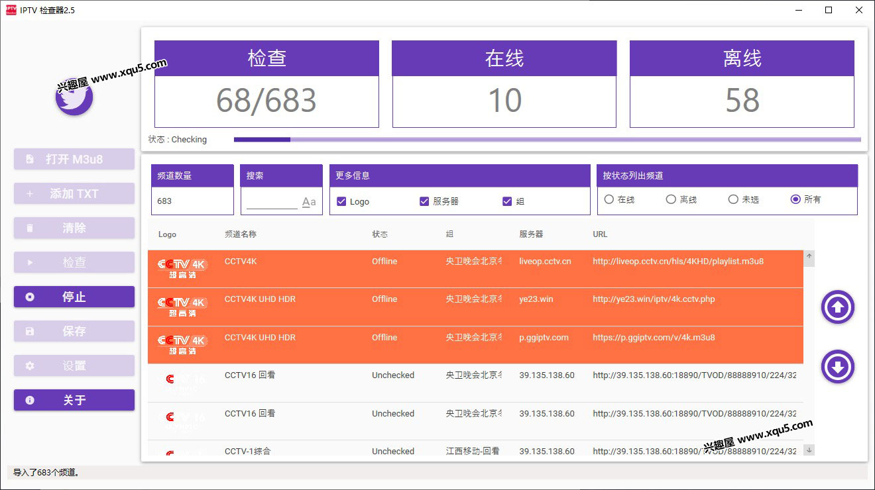Open the 关于 about button

coord(74,400)
